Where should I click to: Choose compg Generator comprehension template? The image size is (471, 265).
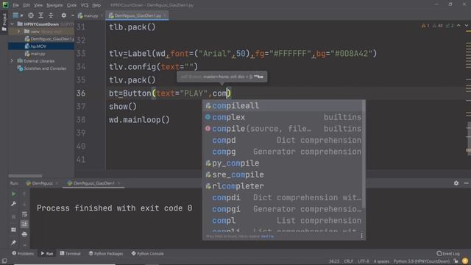pos(283,152)
